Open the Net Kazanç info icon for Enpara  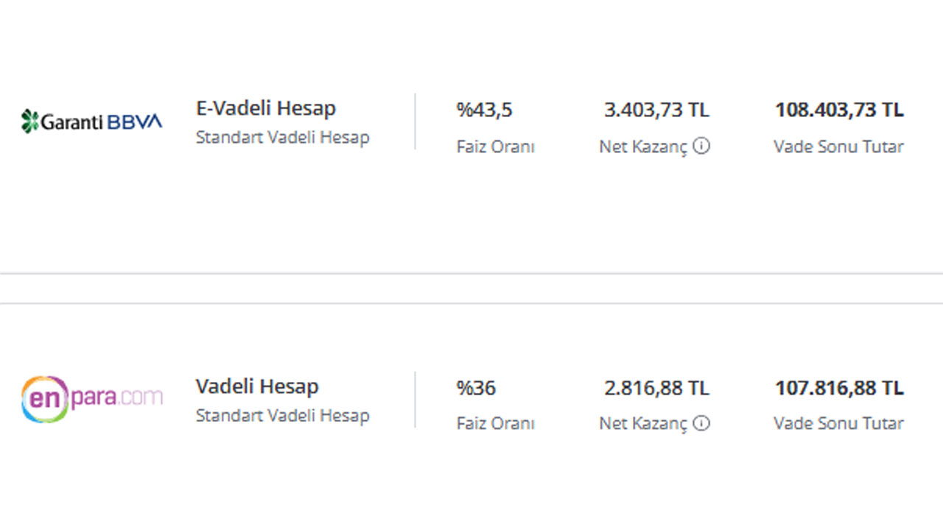(701, 423)
